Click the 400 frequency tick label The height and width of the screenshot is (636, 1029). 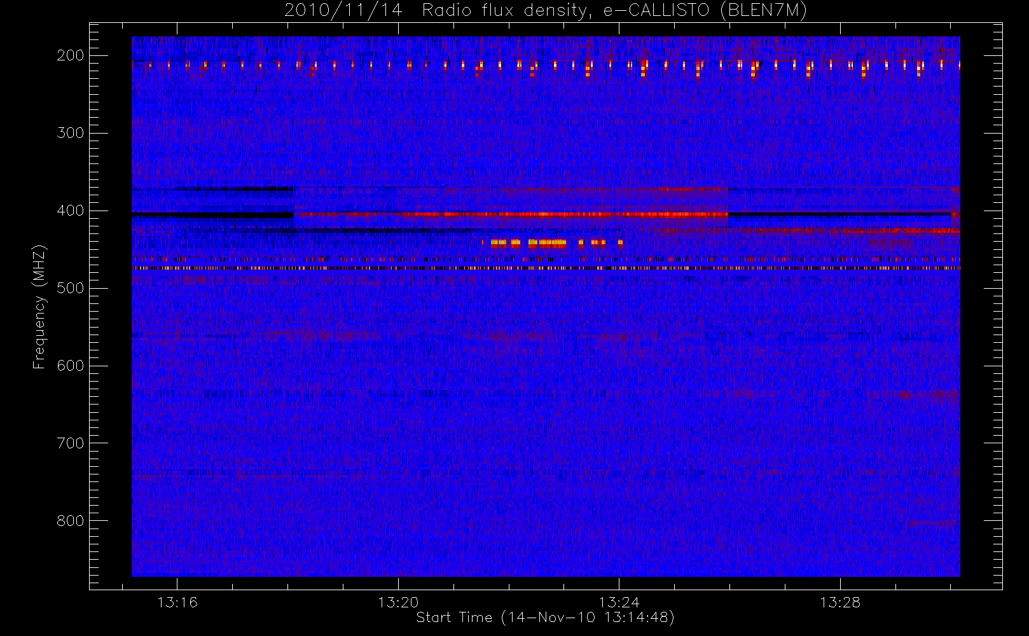click(71, 211)
